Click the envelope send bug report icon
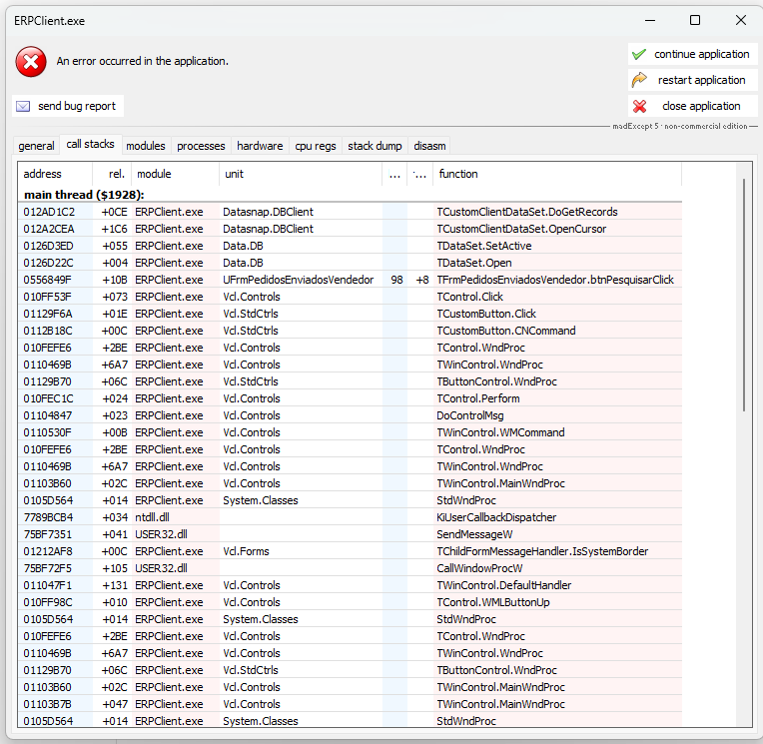This screenshot has height=744, width=763. pyautogui.click(x=22, y=106)
